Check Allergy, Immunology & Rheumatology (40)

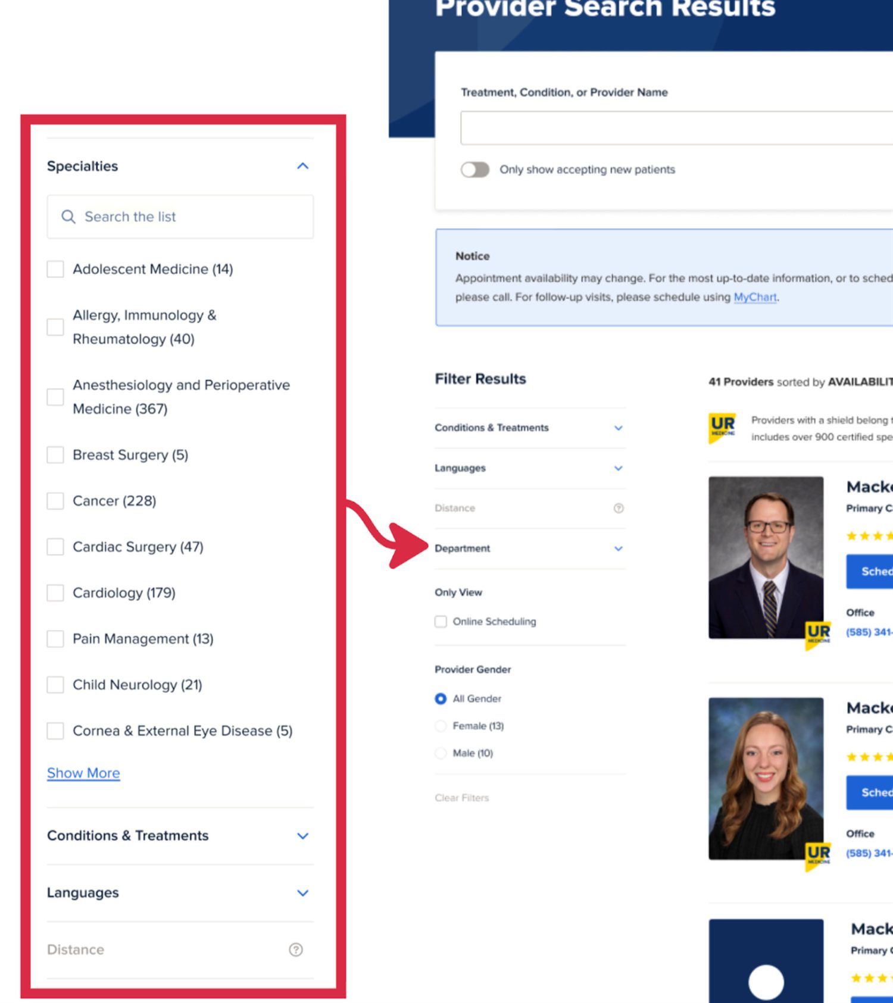tap(55, 327)
